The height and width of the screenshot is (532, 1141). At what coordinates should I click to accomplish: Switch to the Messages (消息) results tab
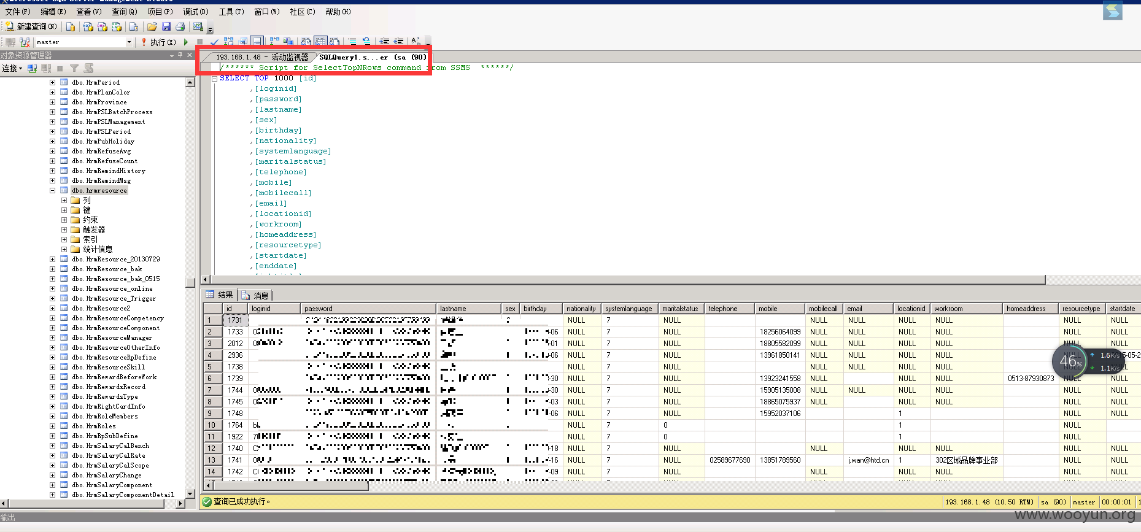[256, 295]
